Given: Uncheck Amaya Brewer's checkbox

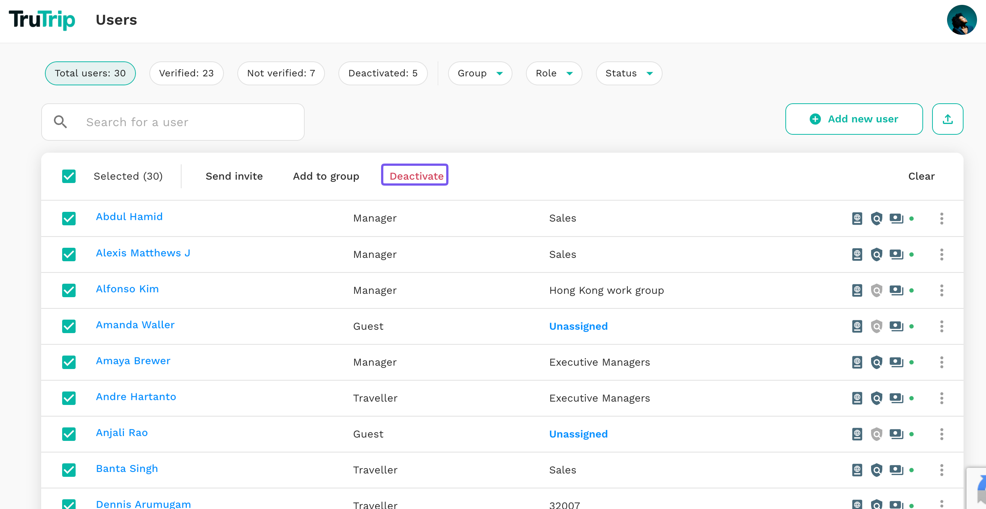Looking at the screenshot, I should click(x=69, y=362).
